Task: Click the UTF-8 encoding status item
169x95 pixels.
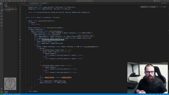Action: click(158, 94)
